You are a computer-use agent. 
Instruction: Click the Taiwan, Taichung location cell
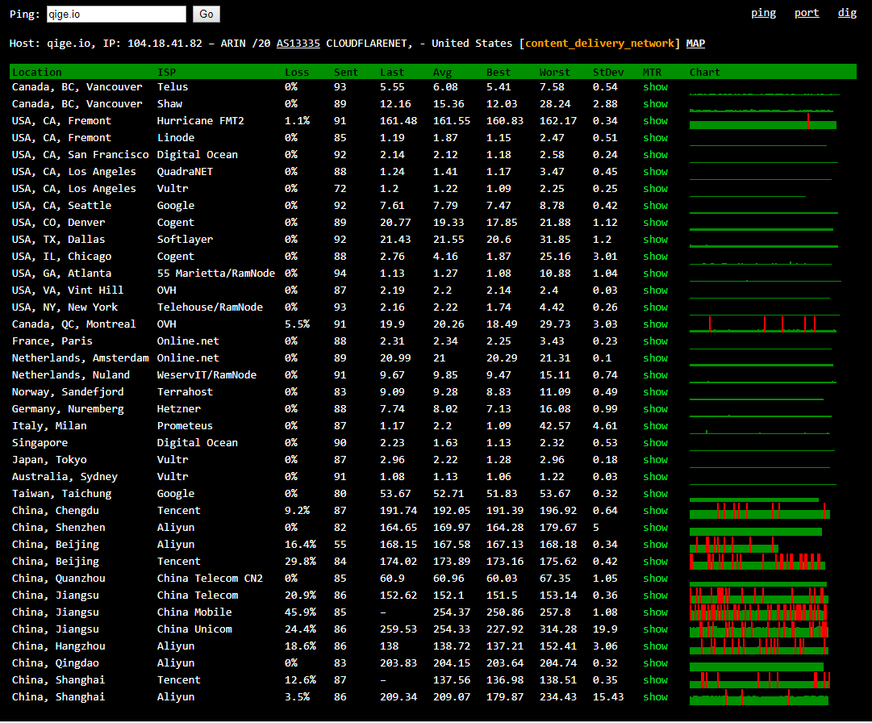(x=61, y=494)
